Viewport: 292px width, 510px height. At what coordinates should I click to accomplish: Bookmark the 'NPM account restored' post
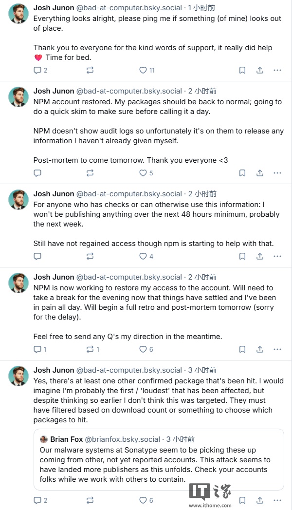242,173
